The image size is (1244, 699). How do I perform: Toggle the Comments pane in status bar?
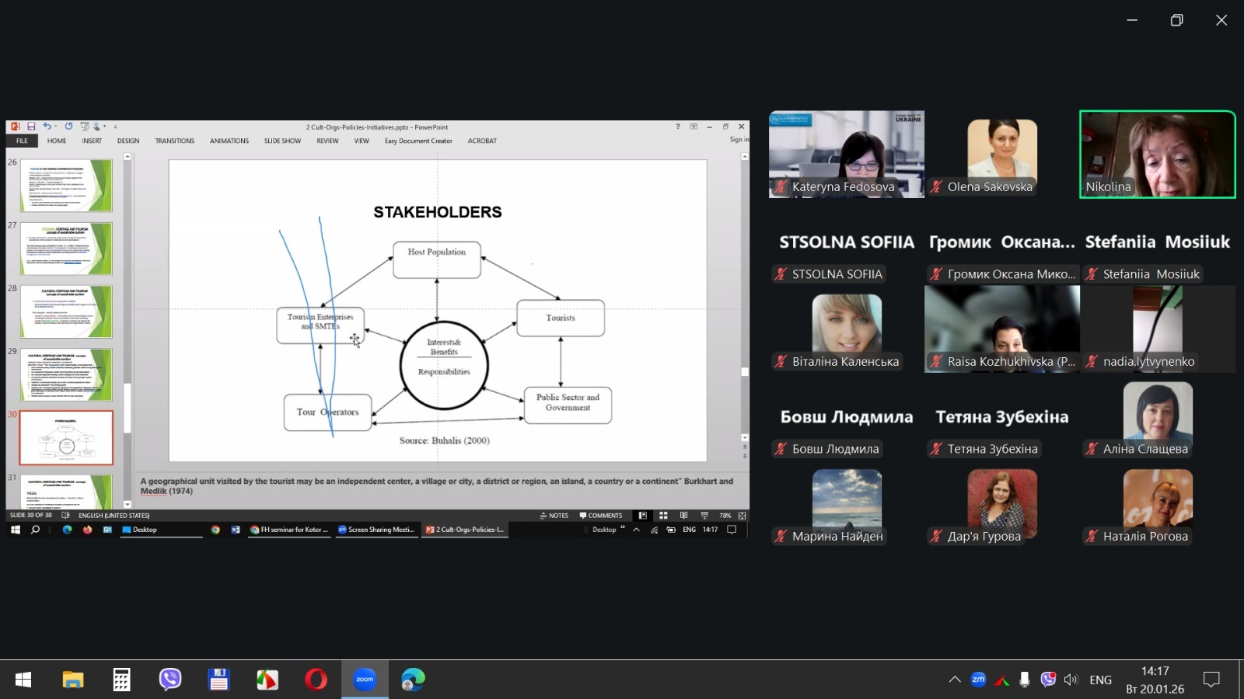601,516
